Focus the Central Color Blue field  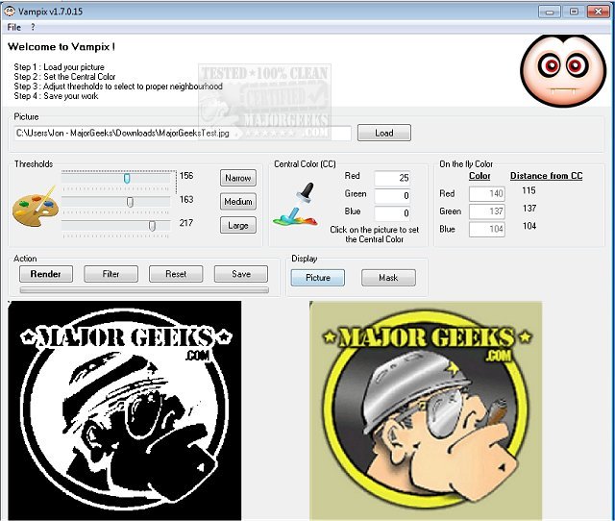click(392, 213)
